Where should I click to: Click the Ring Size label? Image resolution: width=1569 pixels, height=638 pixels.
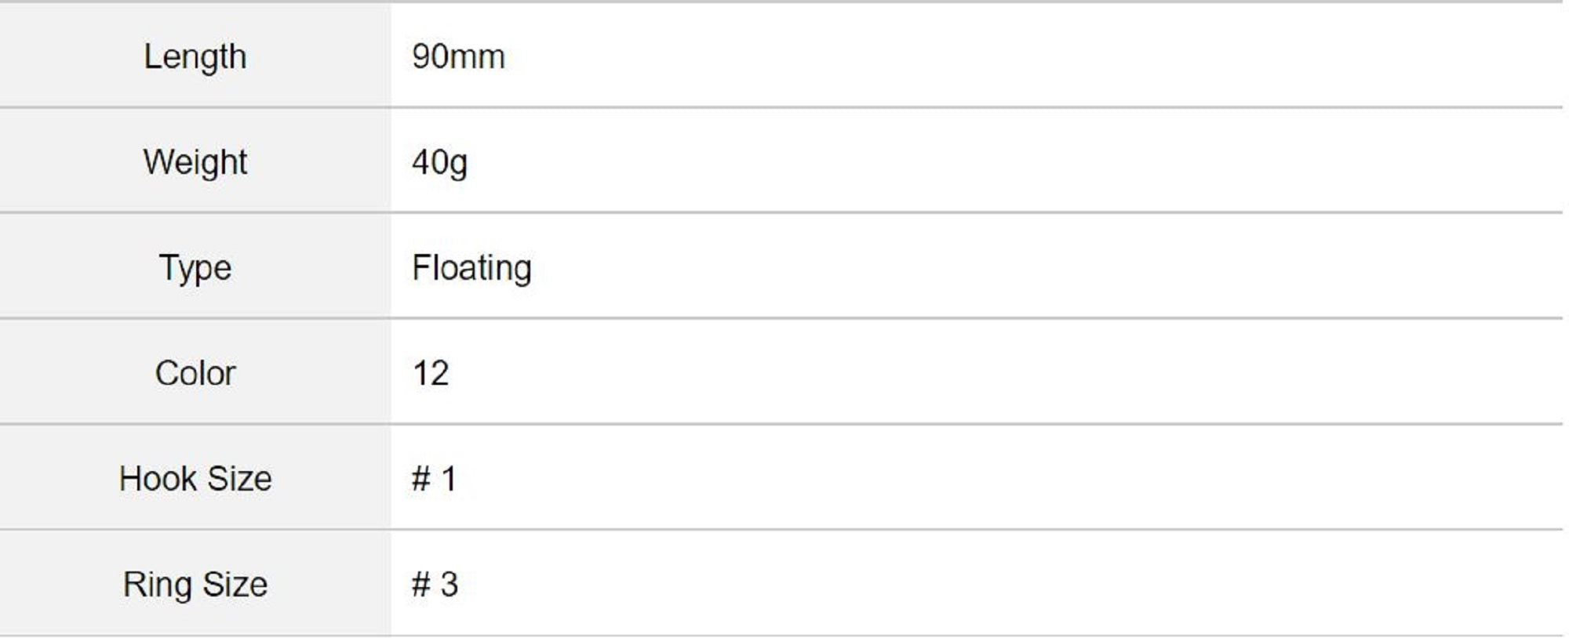pyautogui.click(x=195, y=585)
